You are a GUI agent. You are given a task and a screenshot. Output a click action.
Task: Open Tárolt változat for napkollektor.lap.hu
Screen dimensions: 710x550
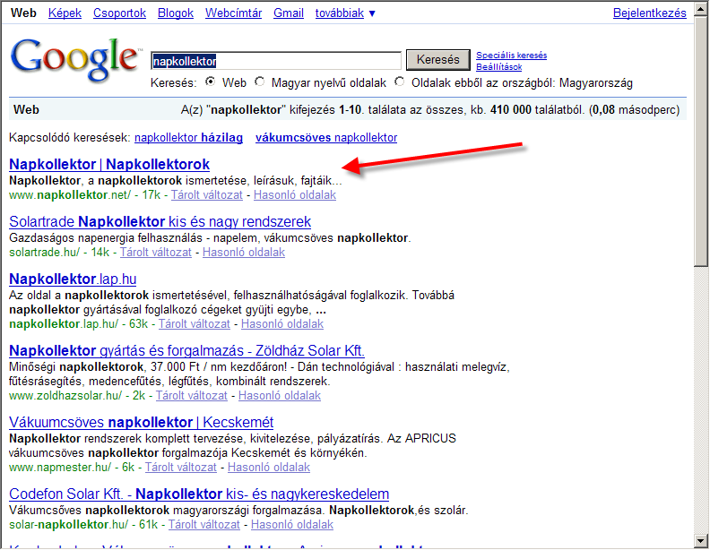coord(194,324)
